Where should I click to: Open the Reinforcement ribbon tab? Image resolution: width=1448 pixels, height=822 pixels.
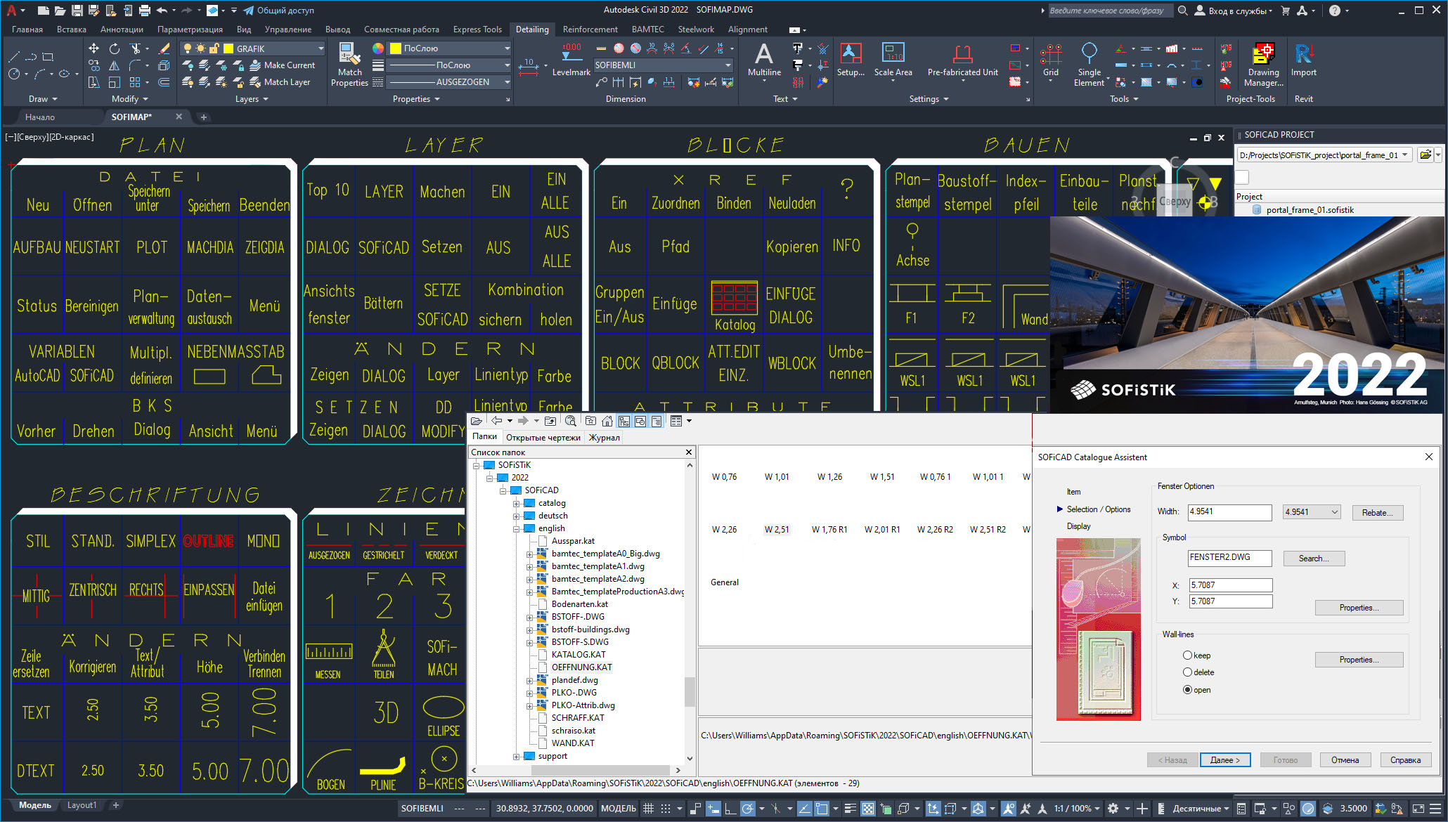click(590, 30)
